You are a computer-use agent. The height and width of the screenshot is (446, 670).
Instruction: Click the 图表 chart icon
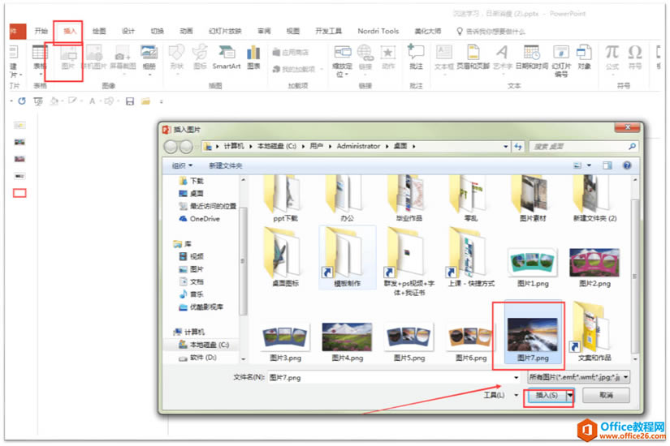tap(253, 58)
